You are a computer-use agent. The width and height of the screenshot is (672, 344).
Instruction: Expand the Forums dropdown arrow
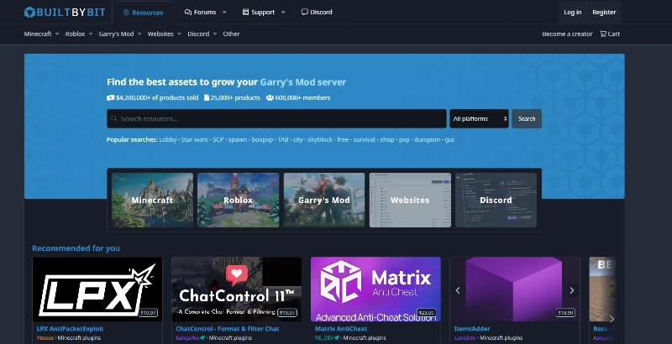pos(224,13)
